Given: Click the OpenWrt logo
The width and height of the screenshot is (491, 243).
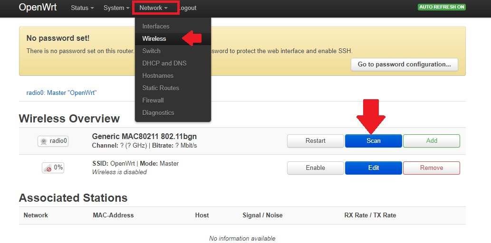Looking at the screenshot, I should click(x=38, y=8).
